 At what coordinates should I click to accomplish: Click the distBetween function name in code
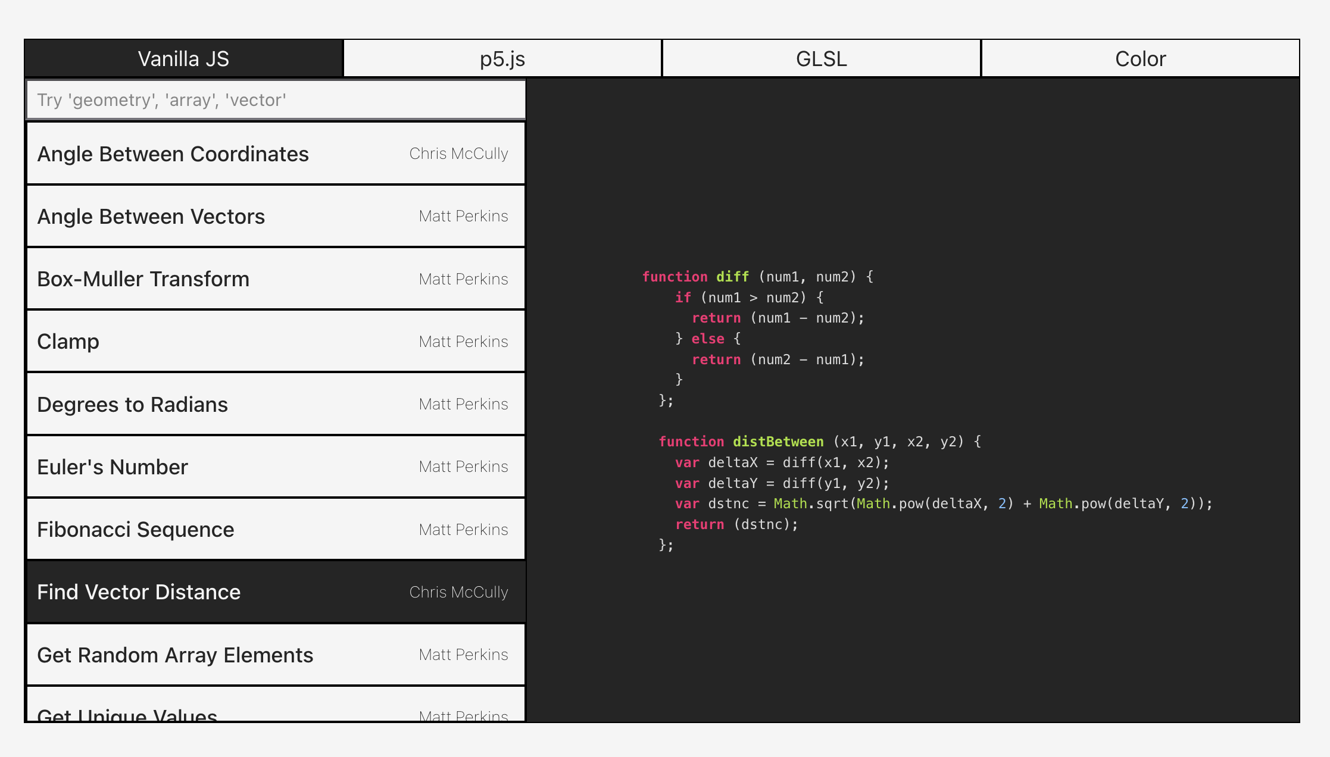[778, 442]
